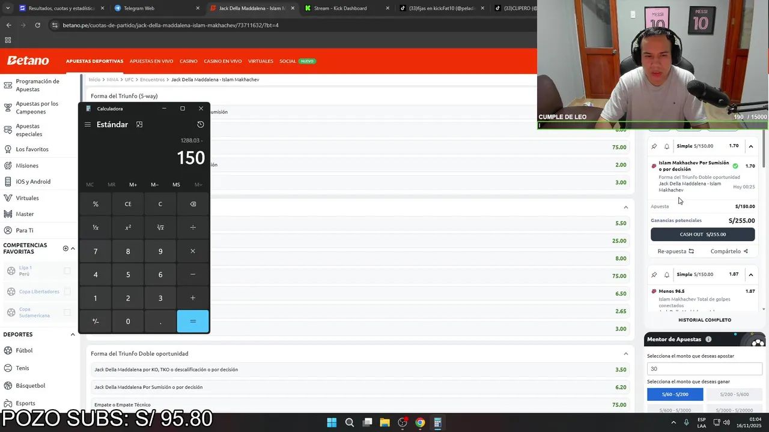Collapse the second Simple bet at 1.87
This screenshot has width=769, height=432.
tap(751, 275)
